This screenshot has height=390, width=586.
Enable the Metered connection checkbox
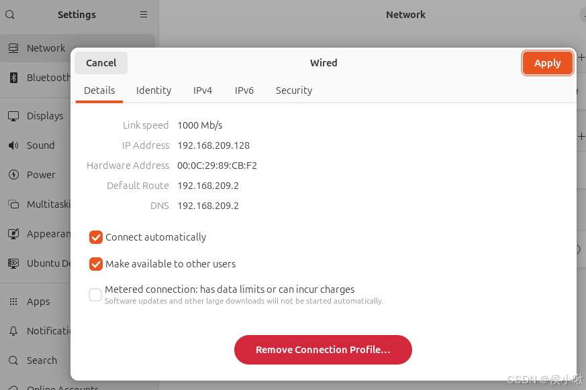pyautogui.click(x=95, y=295)
